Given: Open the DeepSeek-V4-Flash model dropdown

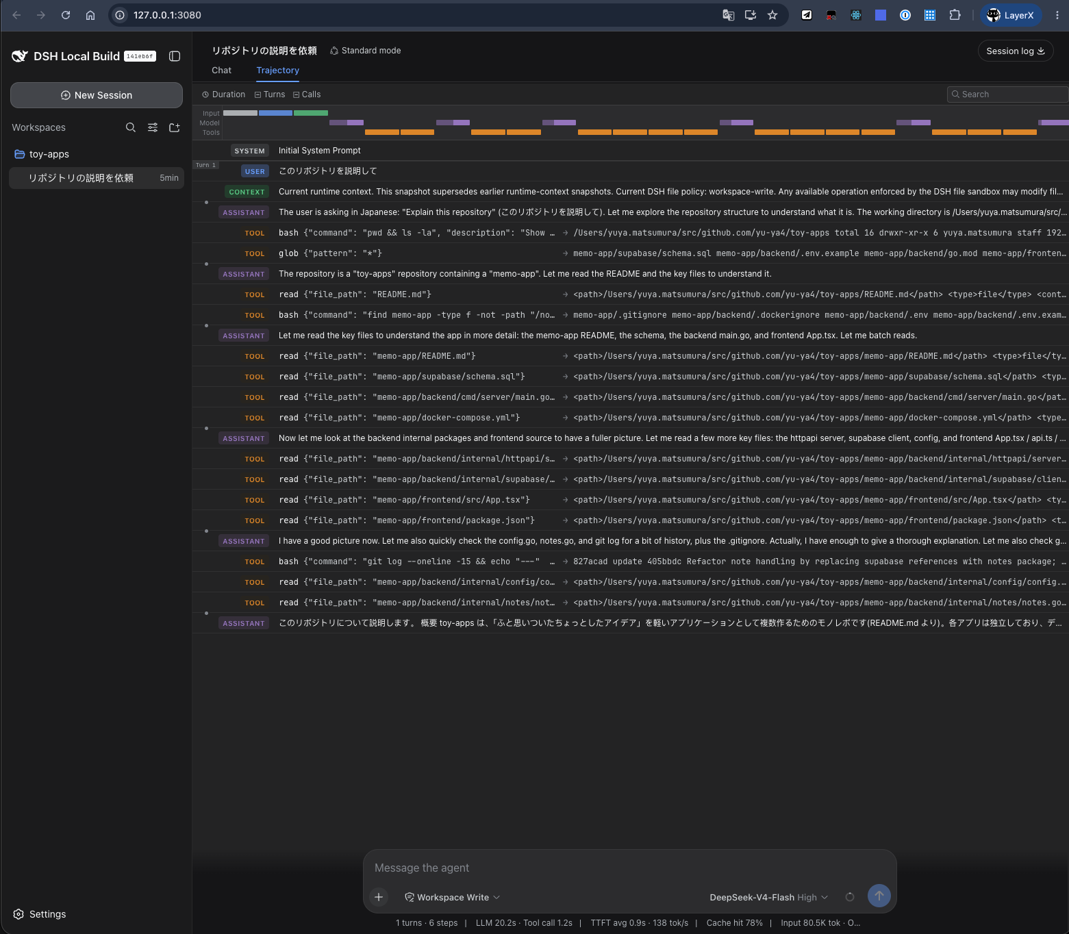Looking at the screenshot, I should (769, 897).
